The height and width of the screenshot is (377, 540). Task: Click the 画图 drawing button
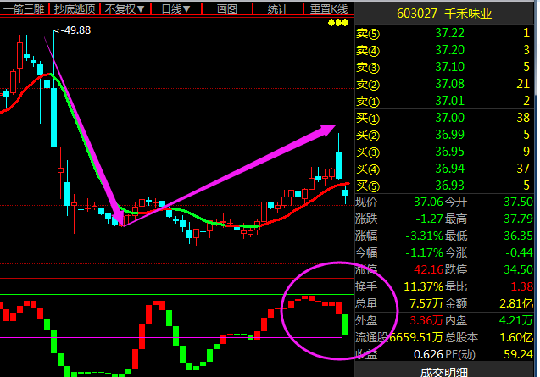pos(227,8)
